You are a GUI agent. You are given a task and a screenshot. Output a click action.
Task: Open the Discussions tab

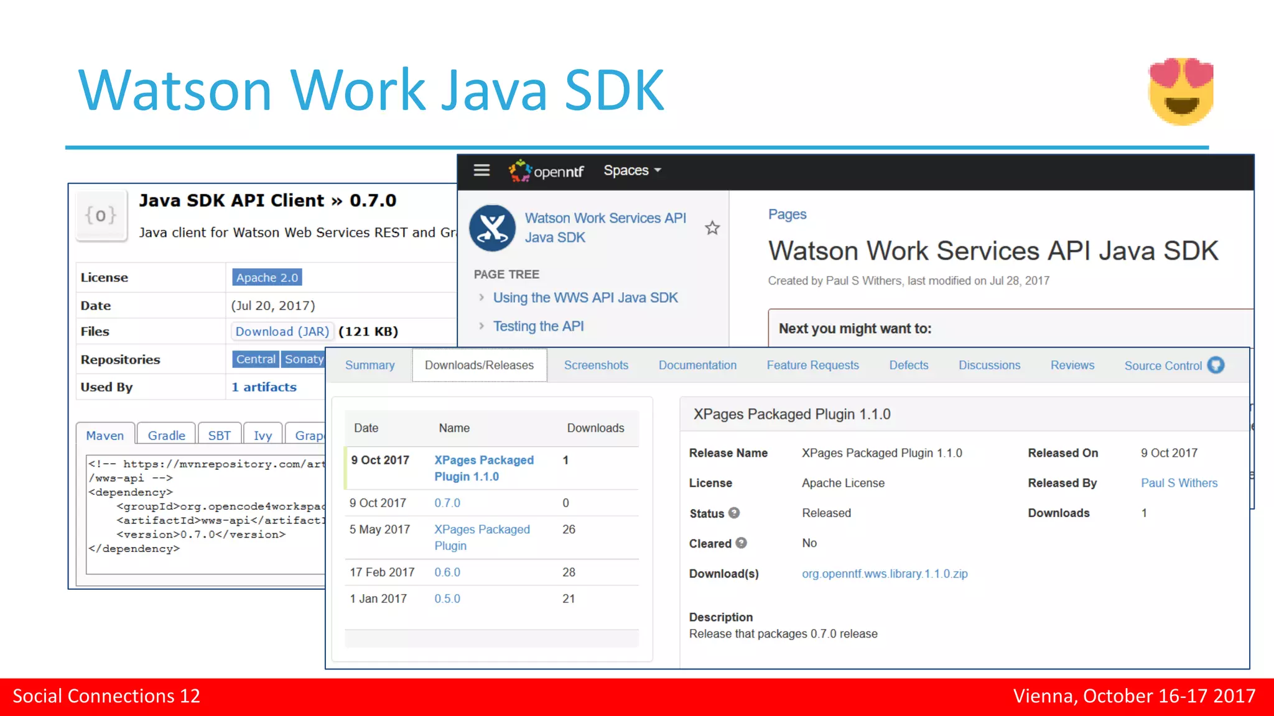[x=989, y=365]
